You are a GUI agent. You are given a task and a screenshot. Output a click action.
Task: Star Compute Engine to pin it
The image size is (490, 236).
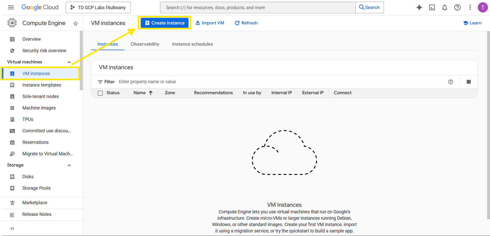point(75,23)
